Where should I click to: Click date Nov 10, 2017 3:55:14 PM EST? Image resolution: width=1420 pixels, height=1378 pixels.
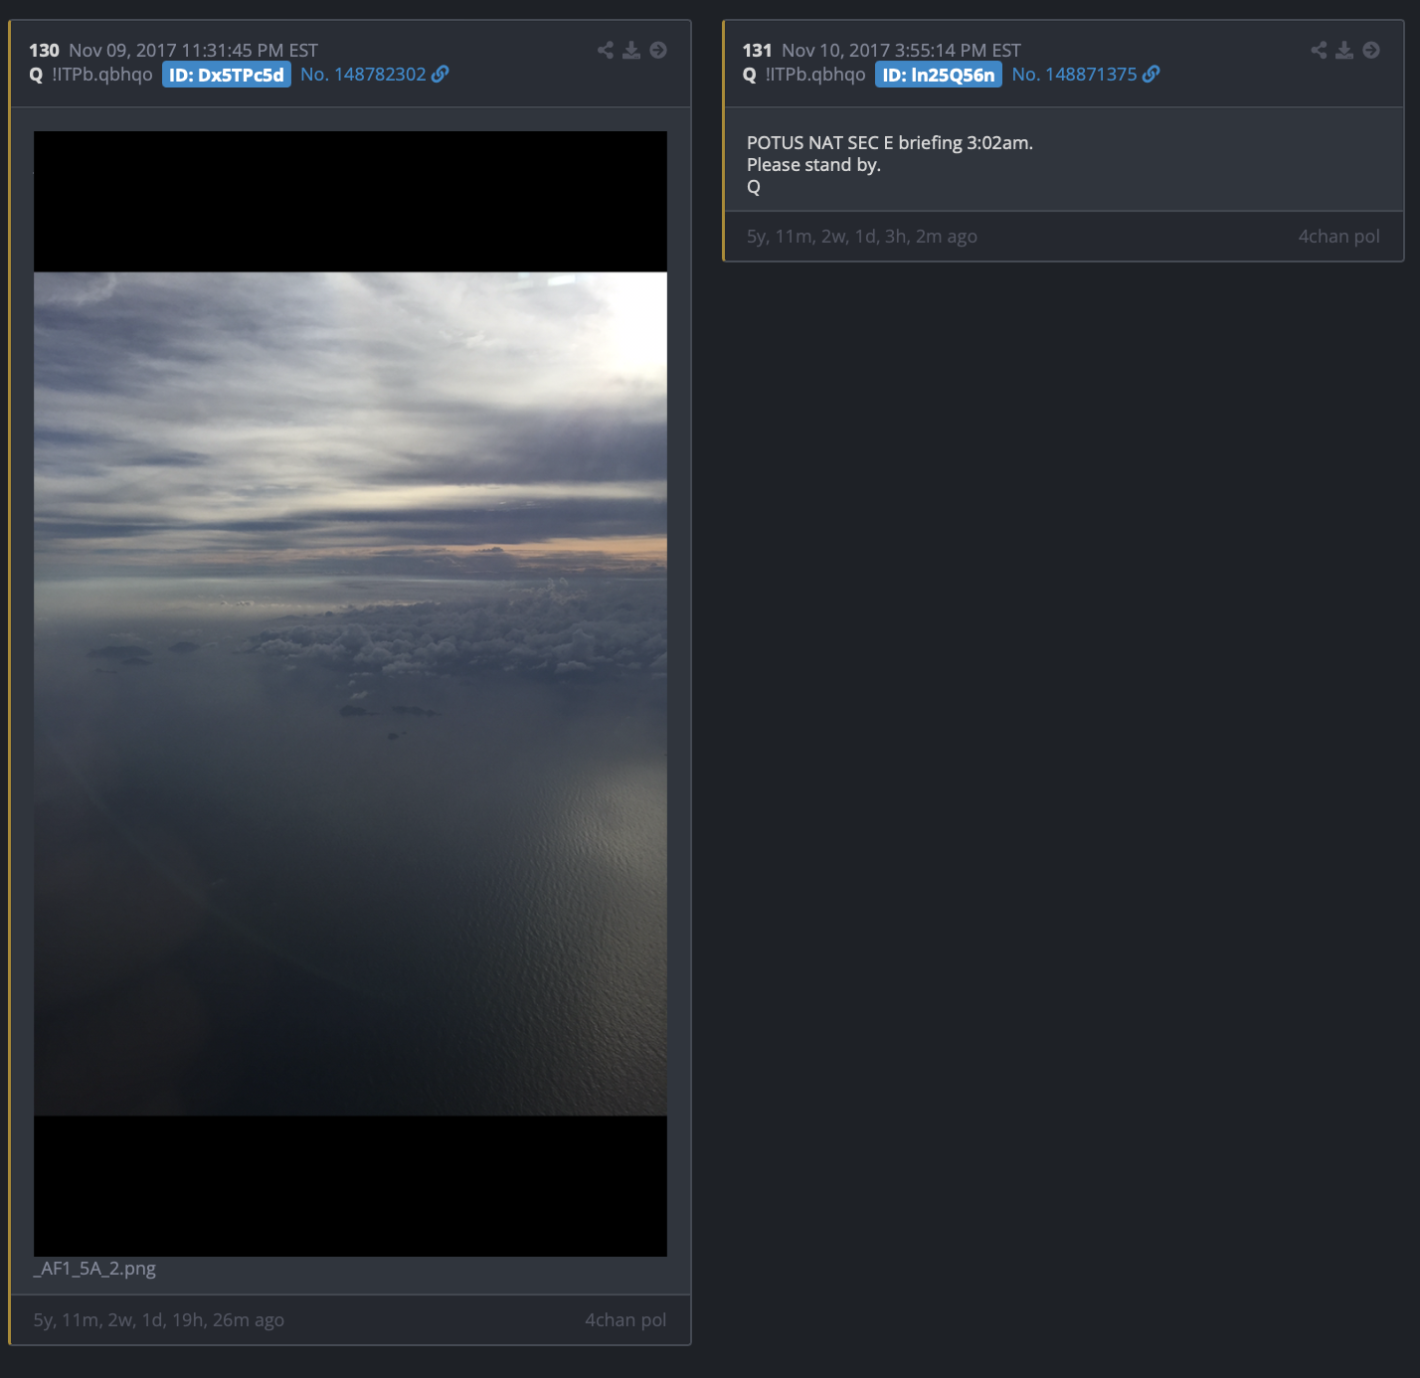click(901, 51)
